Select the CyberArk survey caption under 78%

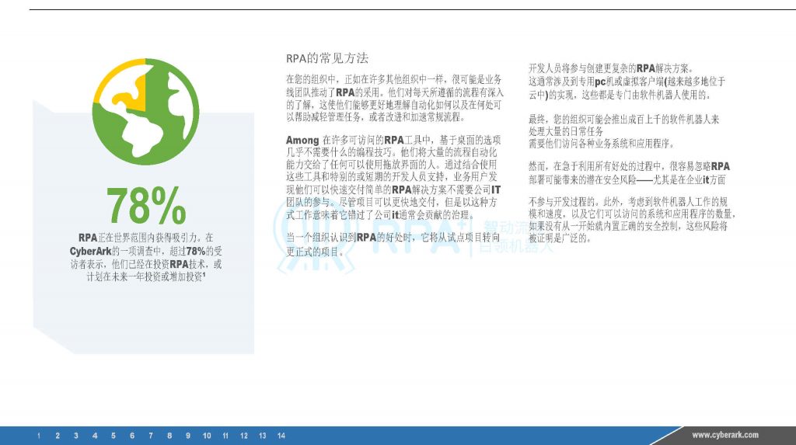tap(146, 257)
